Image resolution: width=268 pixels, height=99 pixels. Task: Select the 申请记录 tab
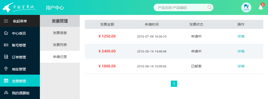(60, 57)
